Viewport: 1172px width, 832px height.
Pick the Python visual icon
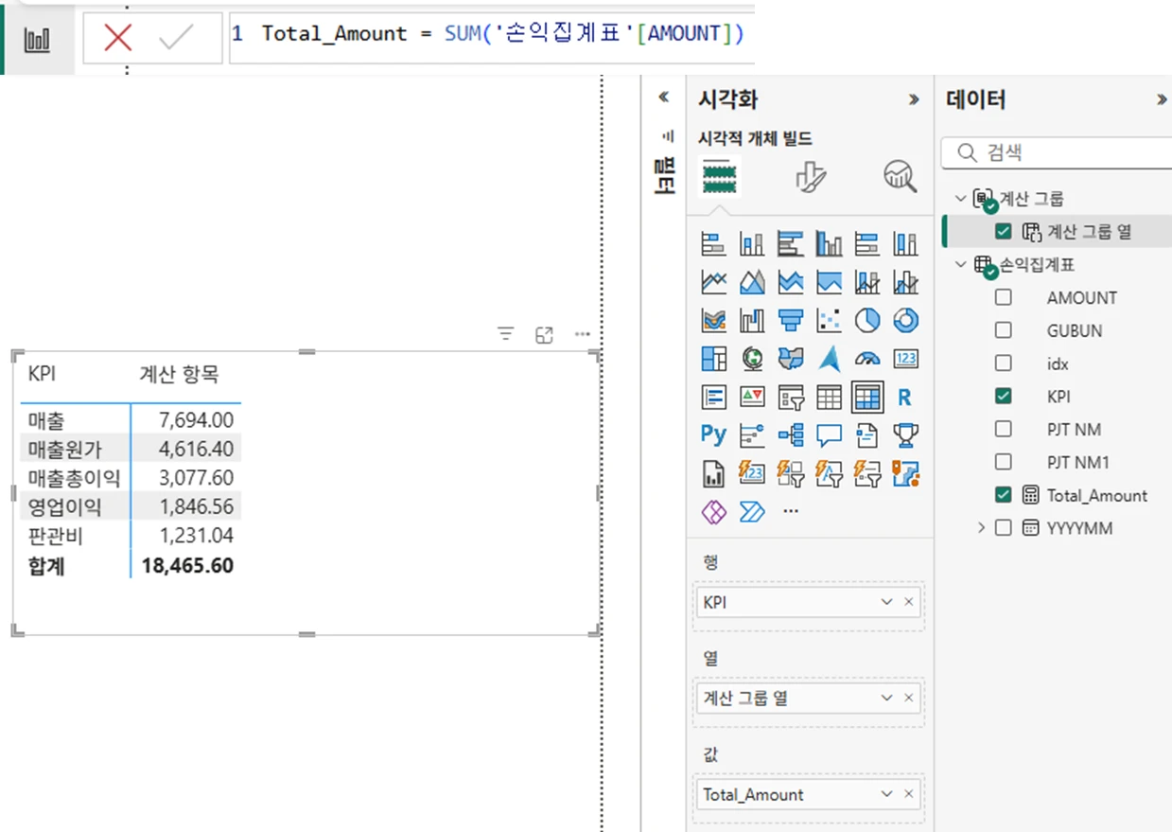click(x=713, y=434)
